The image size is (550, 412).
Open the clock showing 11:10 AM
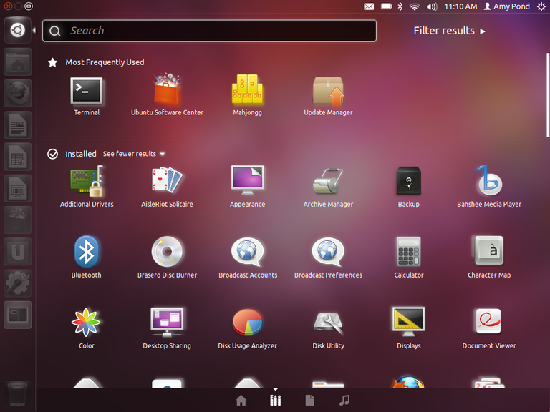tap(460, 6)
